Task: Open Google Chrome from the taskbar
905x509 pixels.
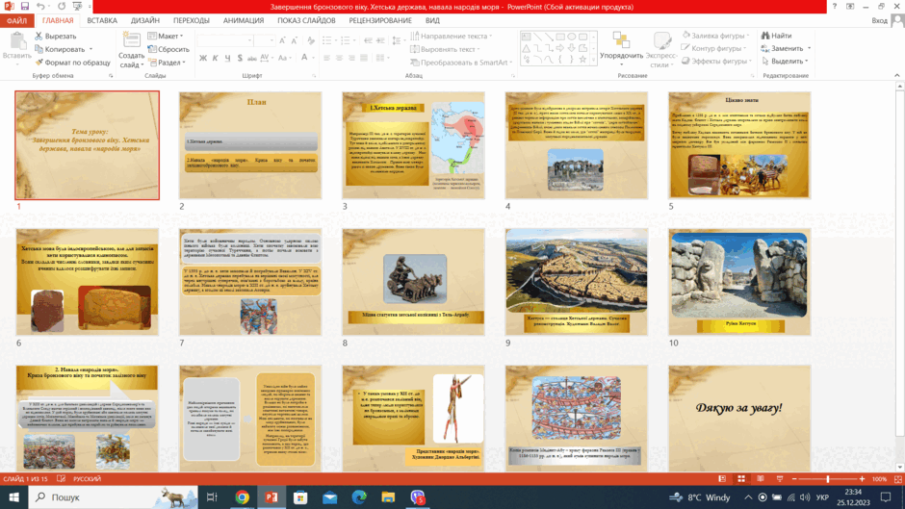Action: 242,496
